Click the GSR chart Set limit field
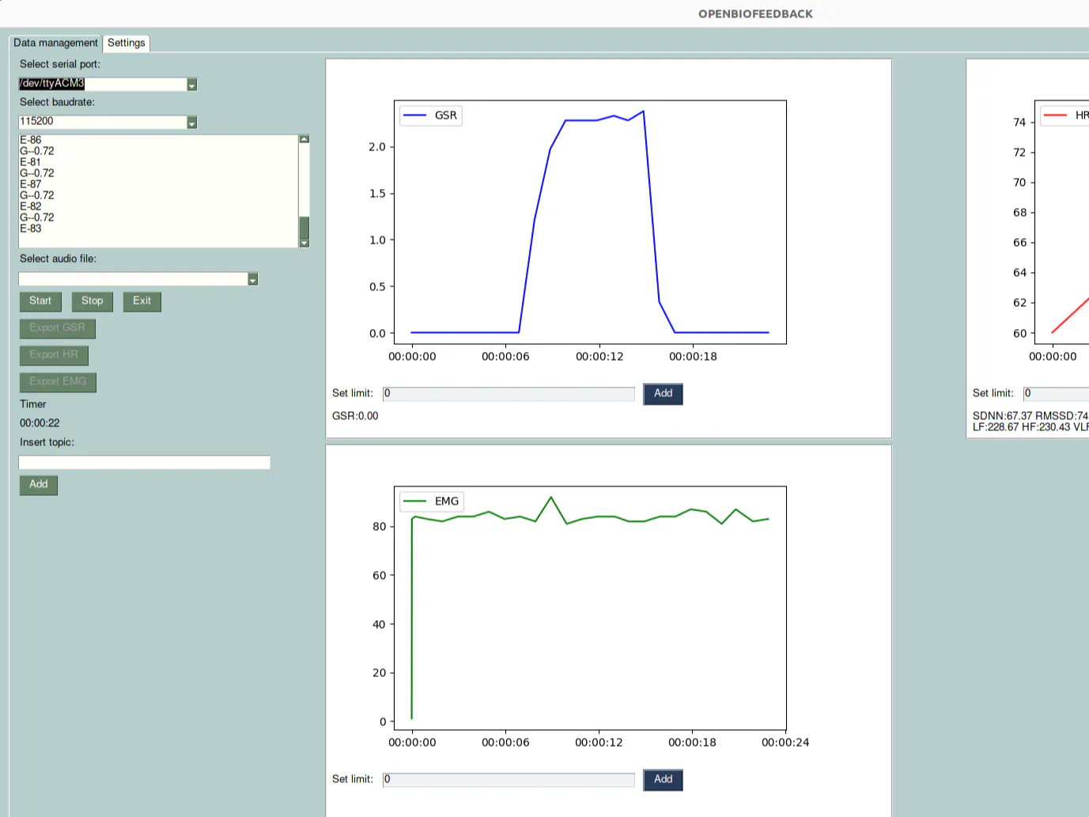The height and width of the screenshot is (817, 1089). [509, 394]
